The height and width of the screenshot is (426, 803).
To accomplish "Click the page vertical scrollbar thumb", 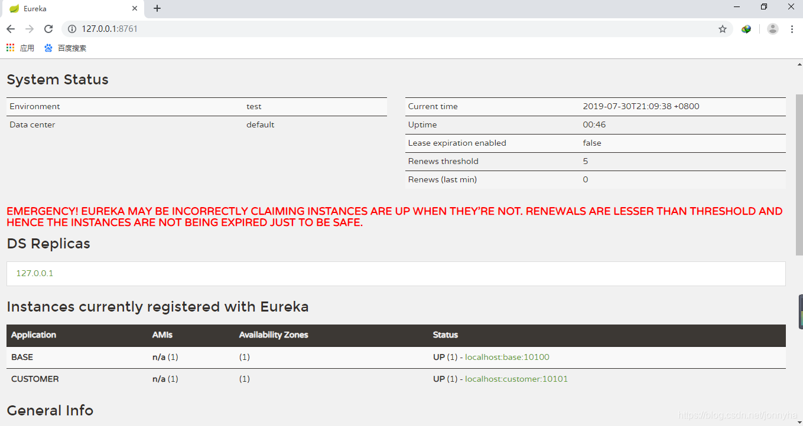I will [799, 174].
